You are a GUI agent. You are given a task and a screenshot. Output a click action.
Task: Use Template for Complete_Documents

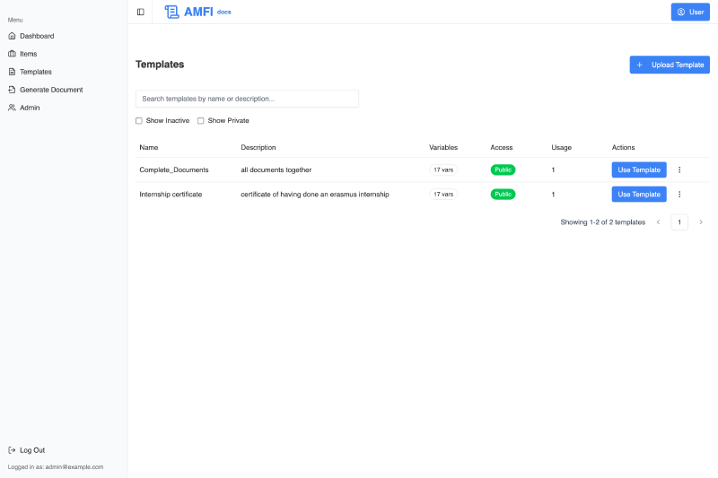[639, 169]
